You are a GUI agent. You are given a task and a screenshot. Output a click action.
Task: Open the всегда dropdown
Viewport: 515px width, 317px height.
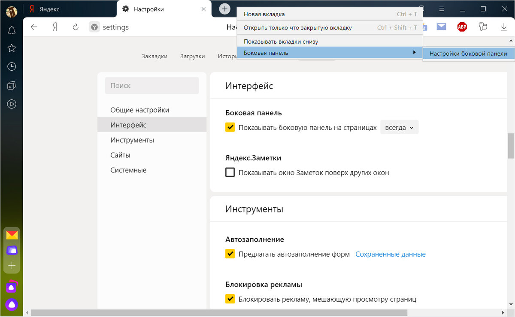tap(399, 128)
